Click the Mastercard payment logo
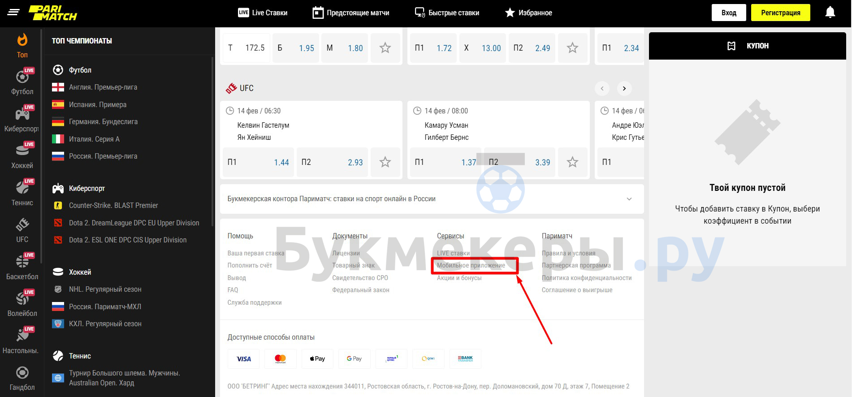 [280, 358]
